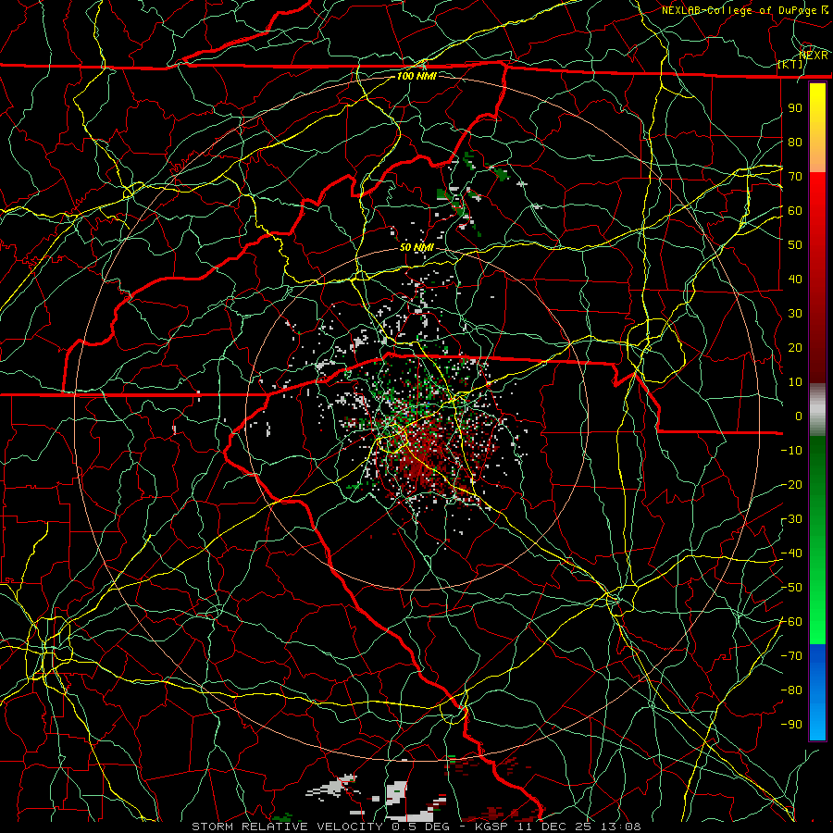Click the 0 velocity scale value

799,416
